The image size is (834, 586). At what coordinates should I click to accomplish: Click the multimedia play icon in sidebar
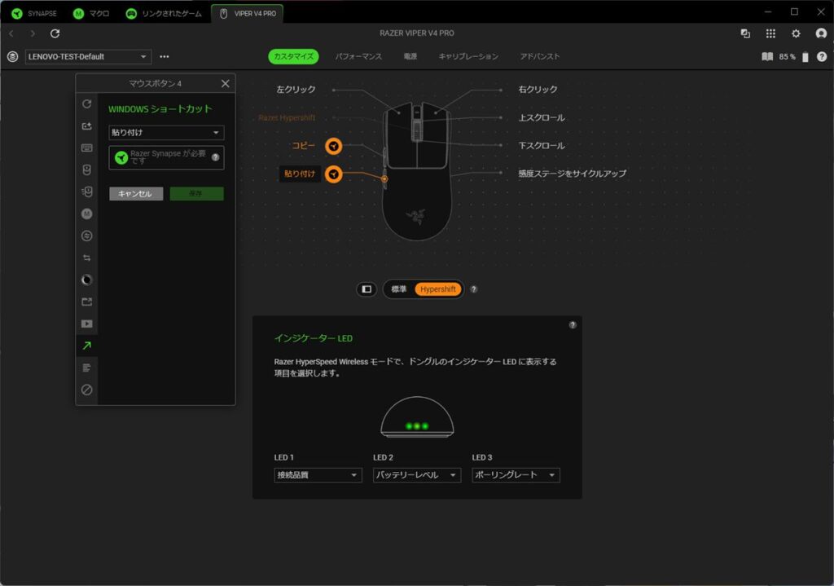pyautogui.click(x=87, y=324)
